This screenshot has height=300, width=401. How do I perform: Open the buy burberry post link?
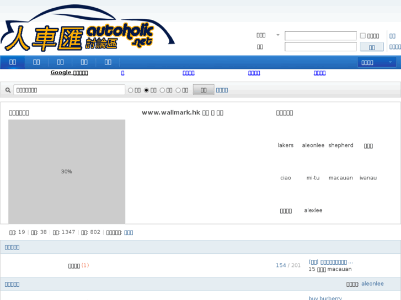[325, 298]
